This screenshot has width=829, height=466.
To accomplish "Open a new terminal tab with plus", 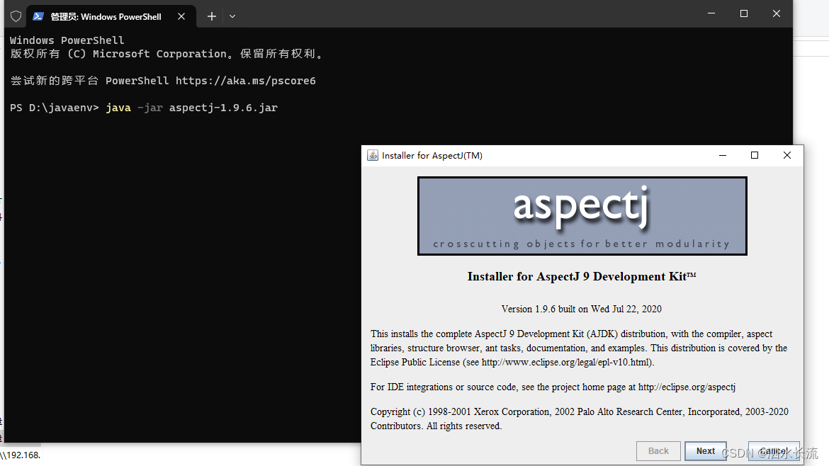I will [211, 16].
